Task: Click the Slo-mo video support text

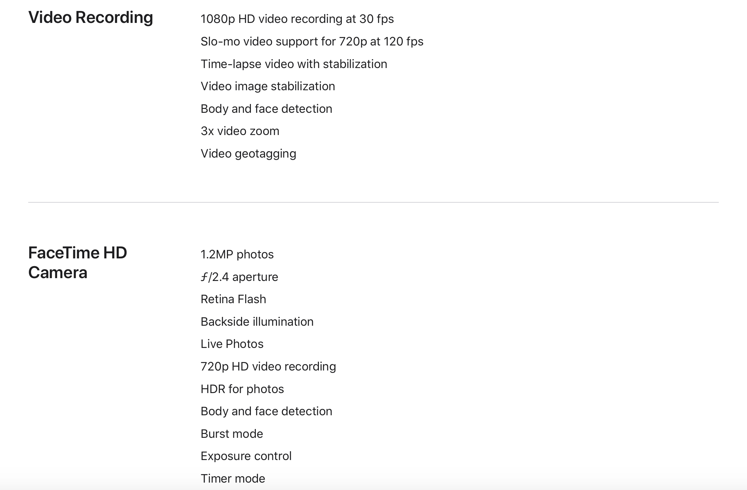Action: click(312, 42)
